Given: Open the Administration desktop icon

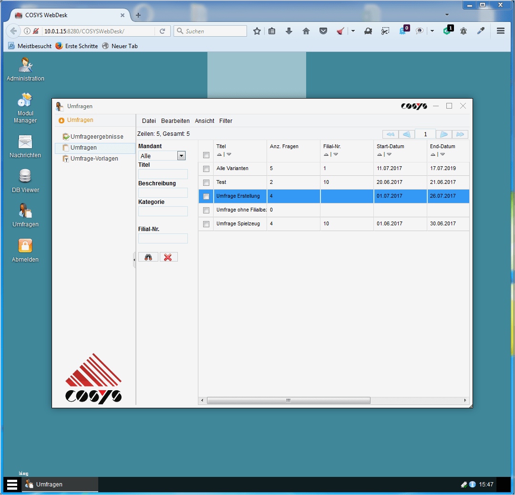Looking at the screenshot, I should click(x=25, y=65).
